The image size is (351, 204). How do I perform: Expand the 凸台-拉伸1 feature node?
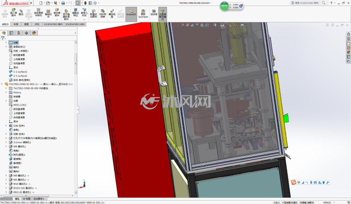click(x=6, y=126)
